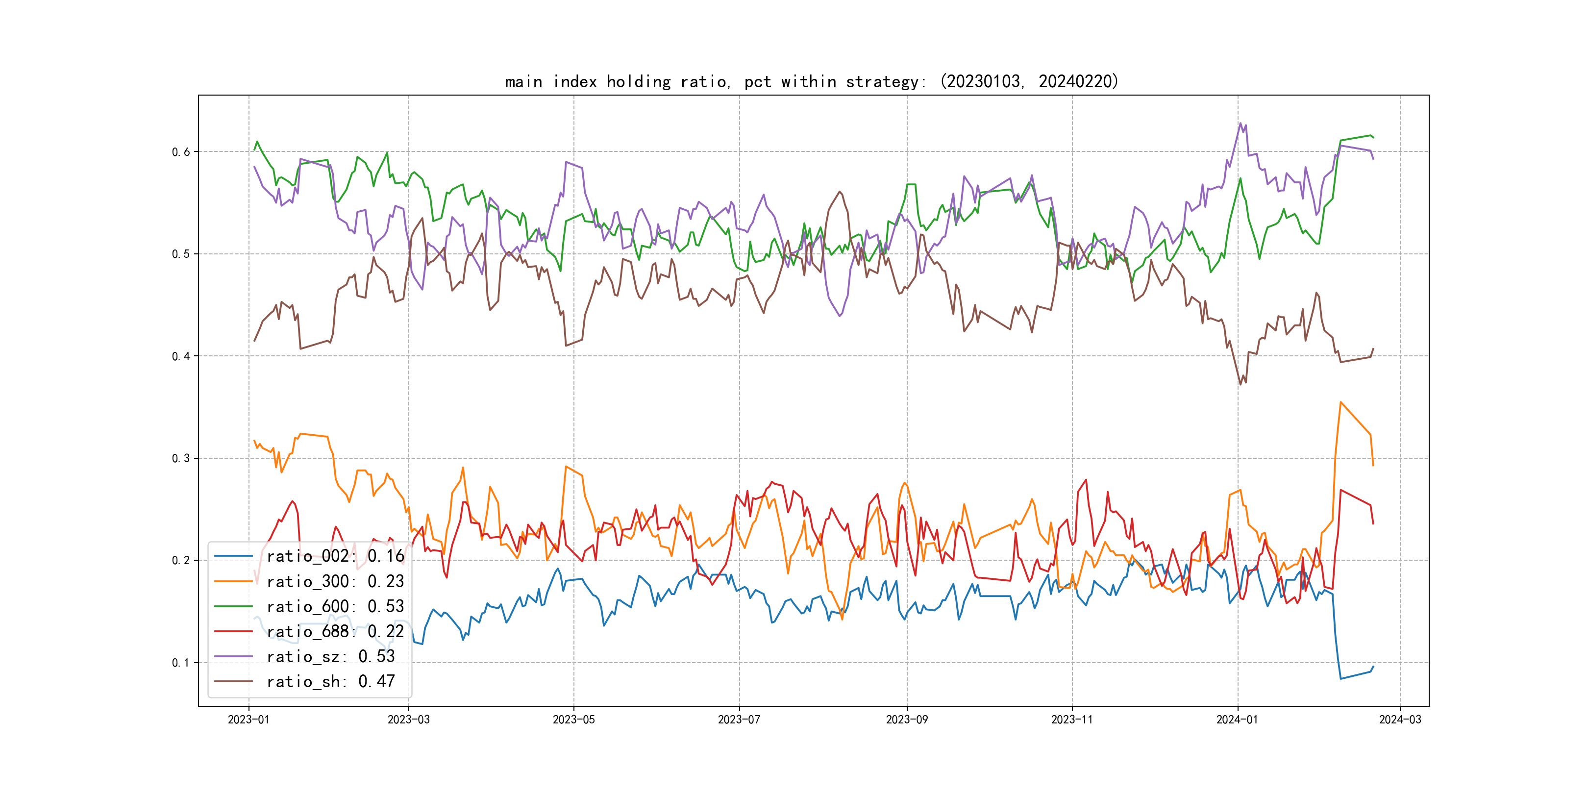Select the ratio_sz legend entry

[x=330, y=657]
